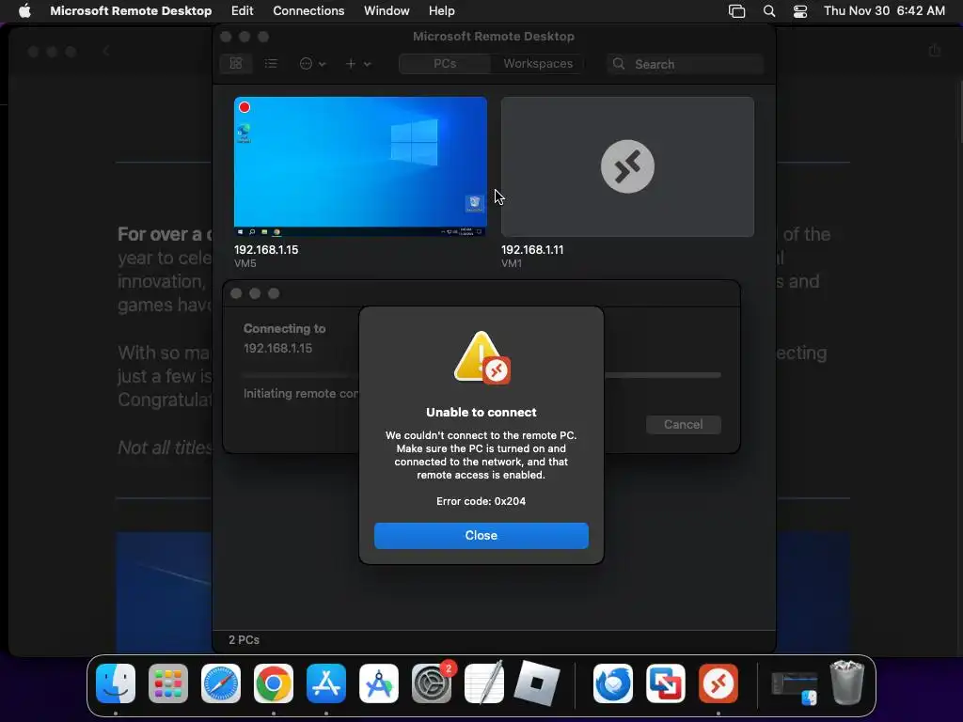
Task: Open the ellipsis actions dropdown
Action: pos(312,64)
